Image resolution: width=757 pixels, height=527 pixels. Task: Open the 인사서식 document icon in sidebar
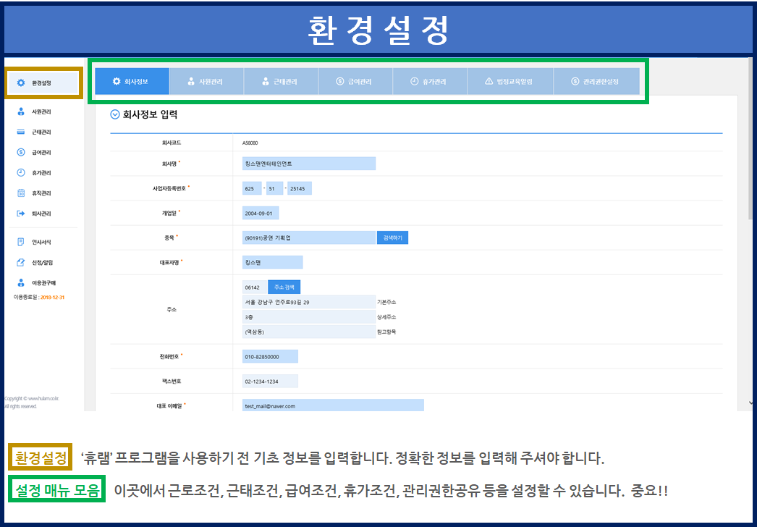point(21,242)
